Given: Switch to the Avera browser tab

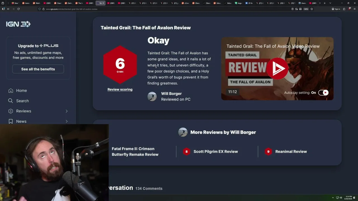Looking at the screenshot, I should point(302,3).
